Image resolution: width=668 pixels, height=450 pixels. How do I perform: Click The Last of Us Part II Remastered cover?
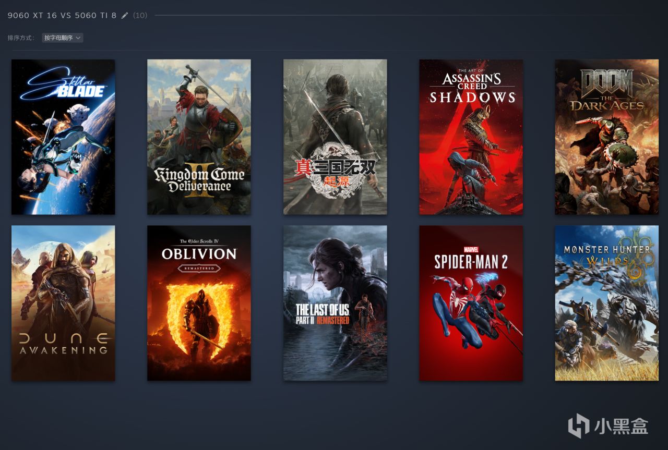pyautogui.click(x=335, y=303)
